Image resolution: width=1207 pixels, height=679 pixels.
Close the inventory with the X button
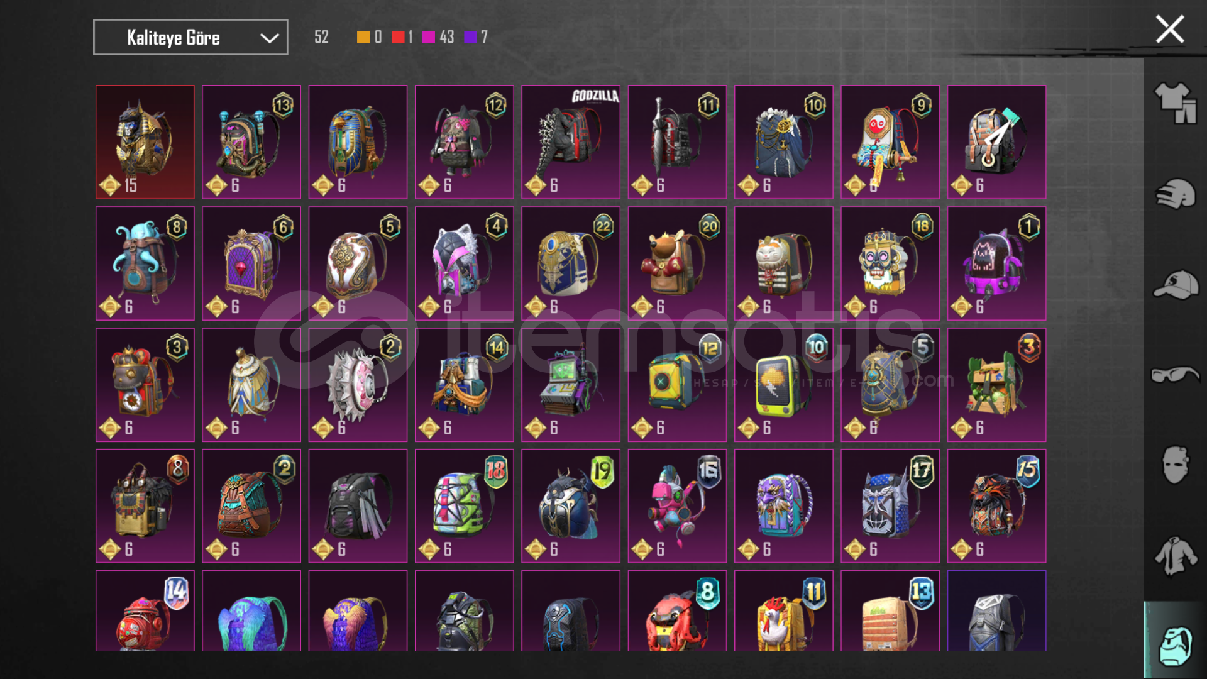(x=1170, y=29)
